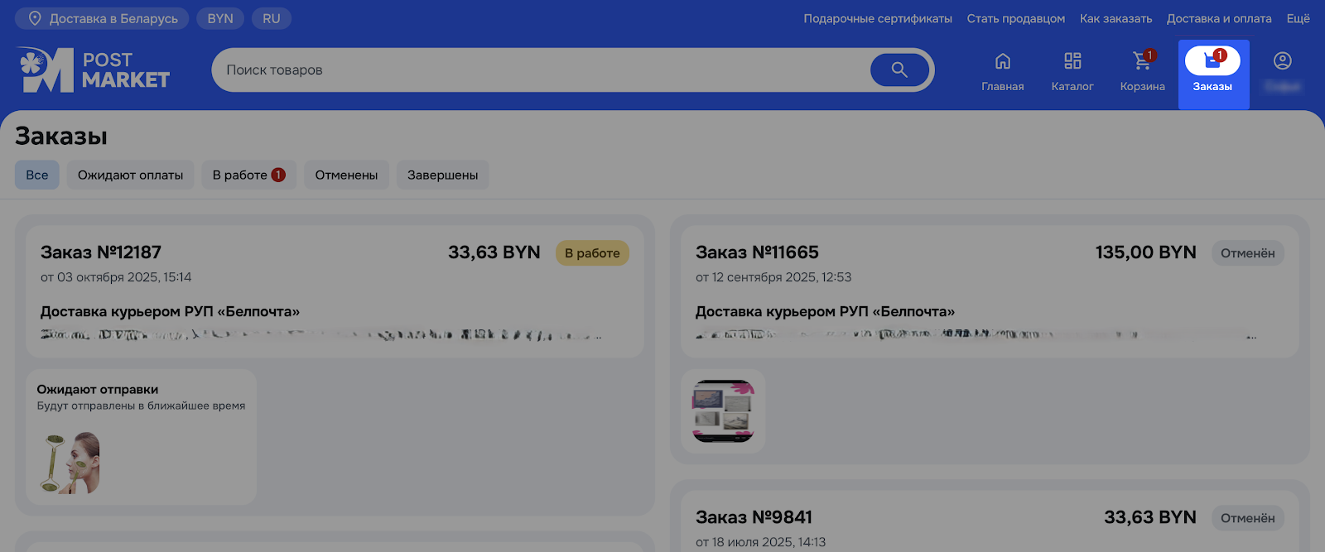Select the Все orders filter

(37, 175)
